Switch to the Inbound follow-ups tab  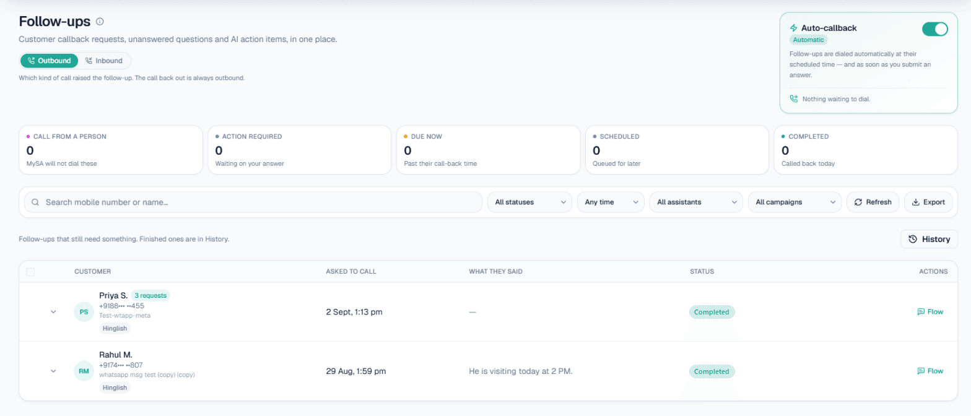click(104, 61)
